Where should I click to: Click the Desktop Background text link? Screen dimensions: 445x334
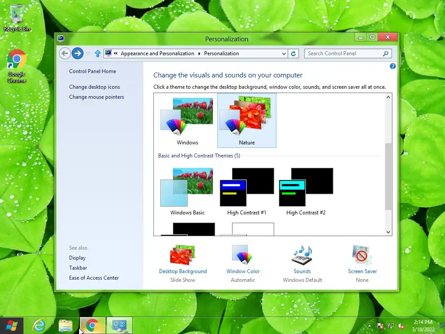pos(183,271)
